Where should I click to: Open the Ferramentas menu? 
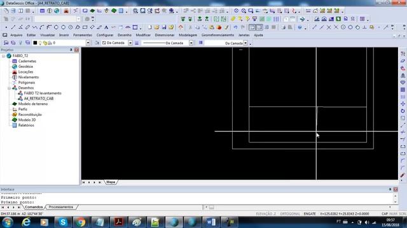(83, 35)
